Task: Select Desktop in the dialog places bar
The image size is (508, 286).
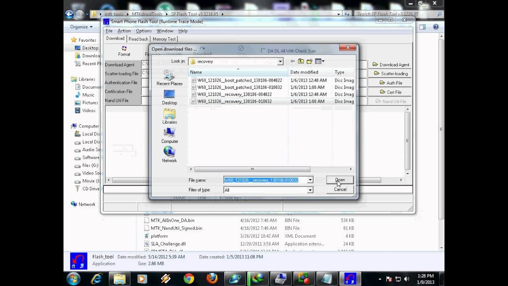Action: tap(169, 97)
